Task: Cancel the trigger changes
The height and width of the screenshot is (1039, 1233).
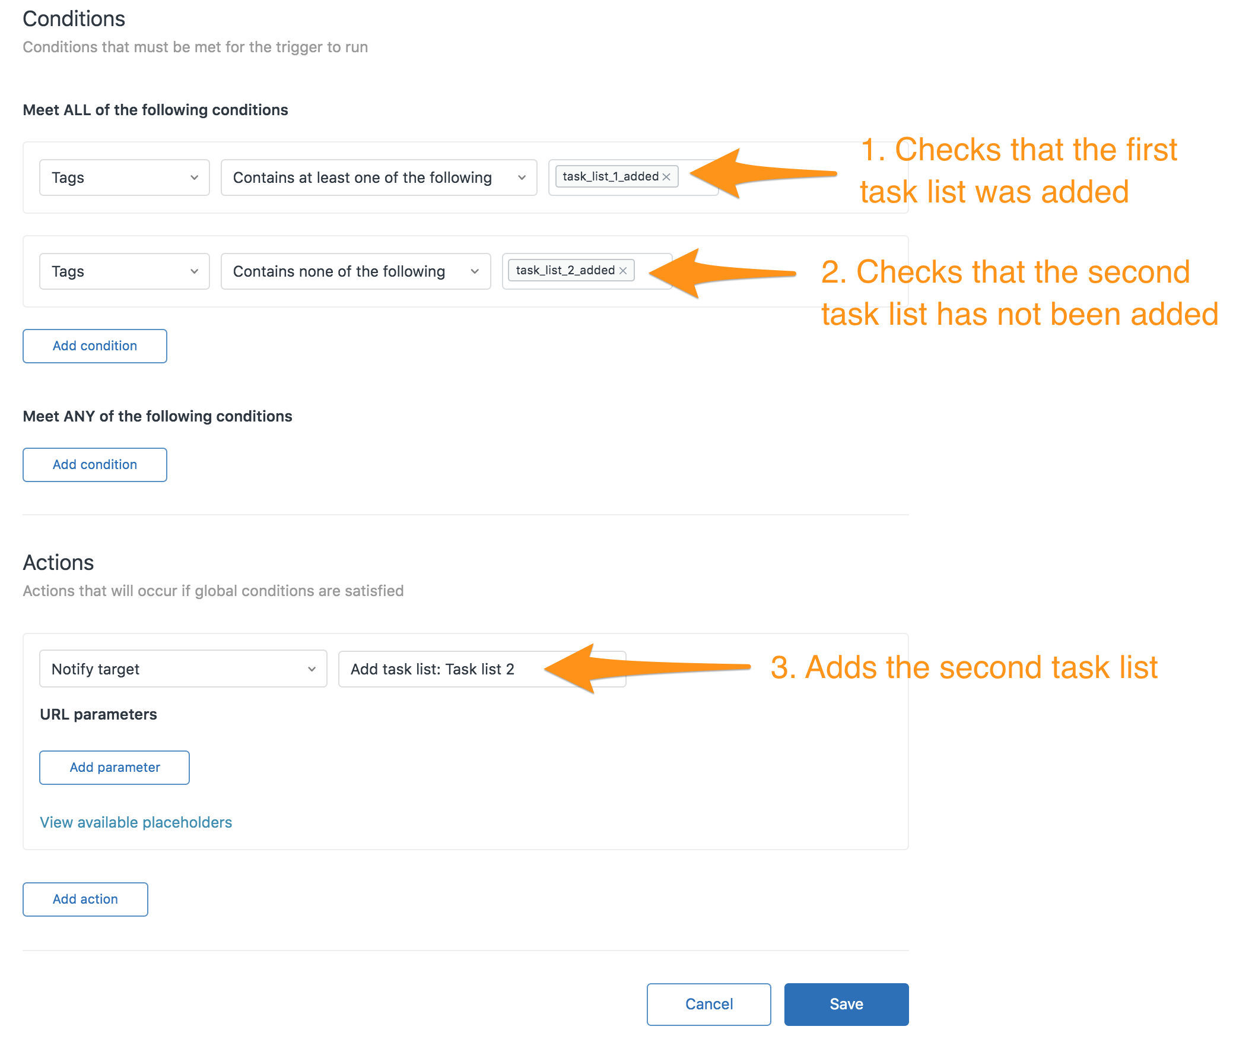Action: point(709,1004)
